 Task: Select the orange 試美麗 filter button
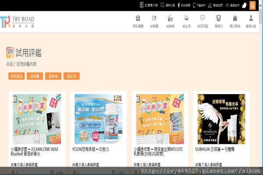click(x=35, y=76)
